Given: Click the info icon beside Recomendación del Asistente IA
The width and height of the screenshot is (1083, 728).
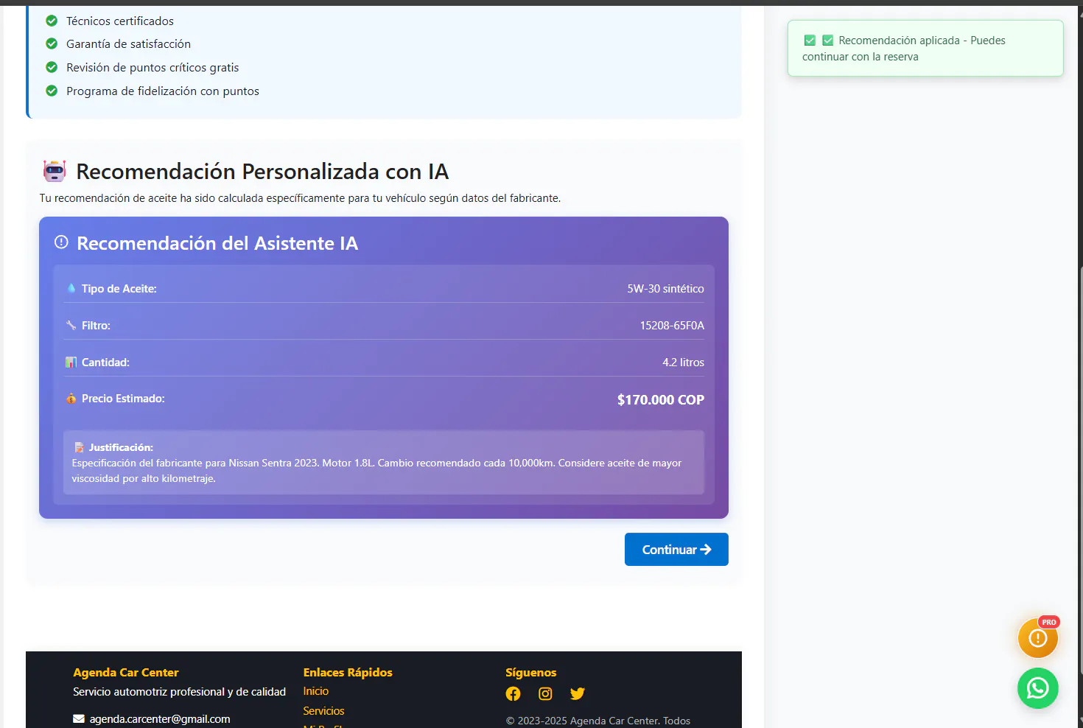Looking at the screenshot, I should coord(61,242).
